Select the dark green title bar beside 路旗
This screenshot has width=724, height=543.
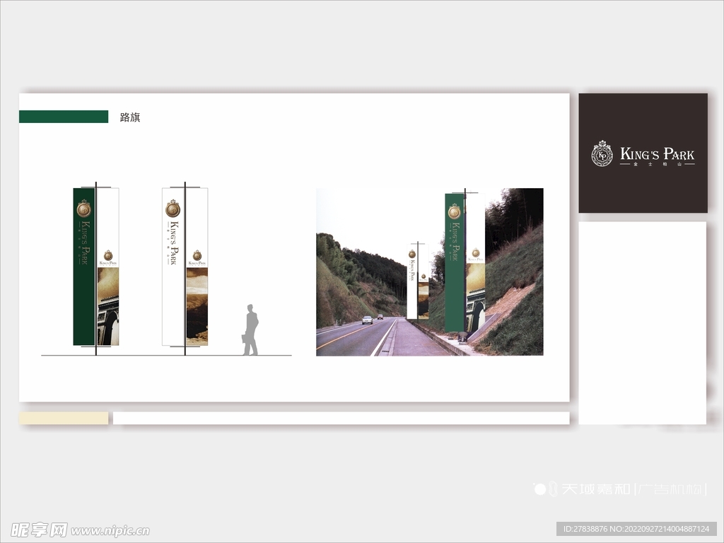pyautogui.click(x=64, y=117)
